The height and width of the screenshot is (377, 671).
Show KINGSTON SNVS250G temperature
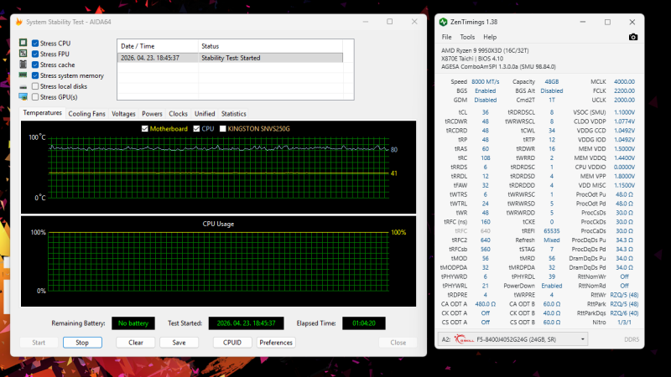[222, 129]
